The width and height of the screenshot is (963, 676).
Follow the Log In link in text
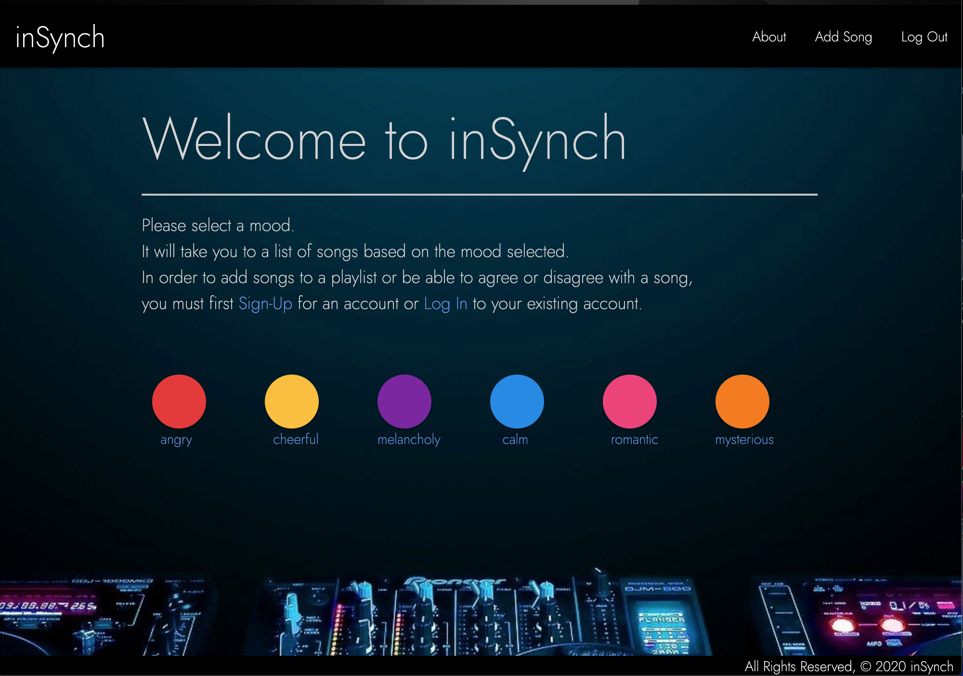pyautogui.click(x=445, y=304)
